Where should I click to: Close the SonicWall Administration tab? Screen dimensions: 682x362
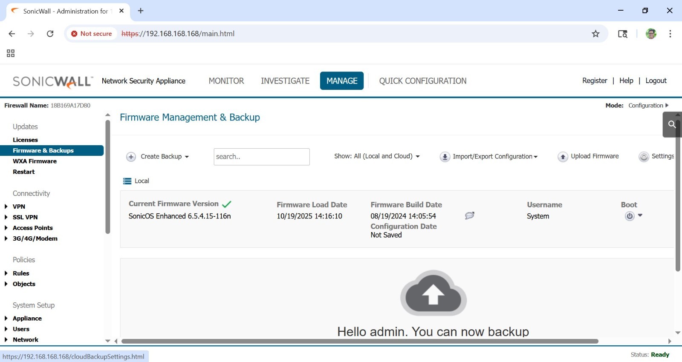(x=121, y=11)
